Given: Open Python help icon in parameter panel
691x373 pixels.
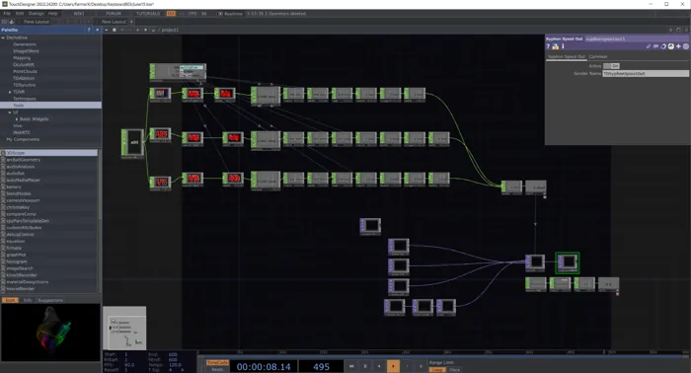Looking at the screenshot, I should 556,46.
